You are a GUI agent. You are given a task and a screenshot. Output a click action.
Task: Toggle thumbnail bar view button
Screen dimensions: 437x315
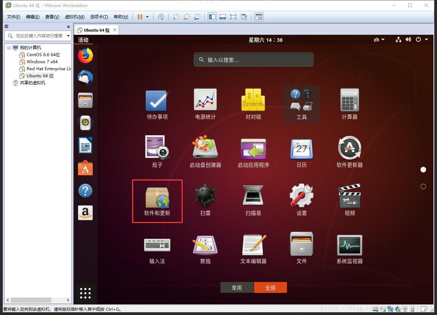point(223,17)
